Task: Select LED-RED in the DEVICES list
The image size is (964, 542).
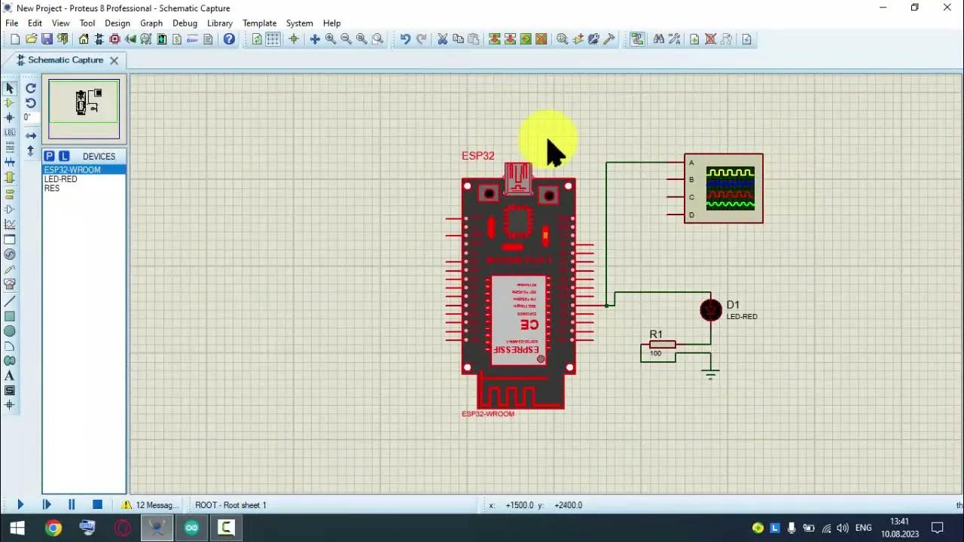Action: (x=60, y=178)
